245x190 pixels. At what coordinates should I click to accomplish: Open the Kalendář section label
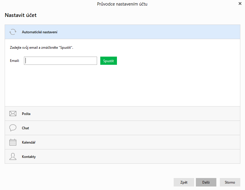point(29,142)
